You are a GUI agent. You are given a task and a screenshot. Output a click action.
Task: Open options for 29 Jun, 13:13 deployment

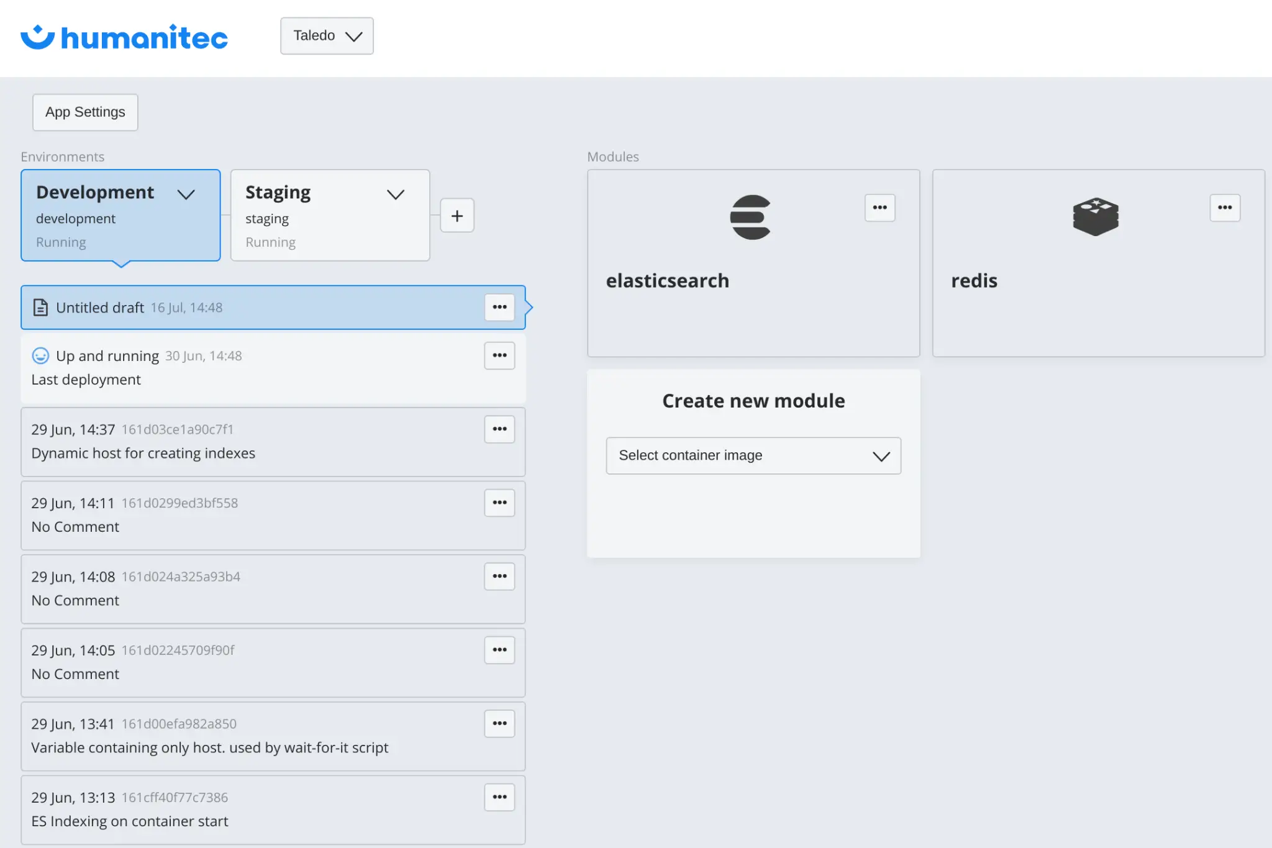coord(499,797)
